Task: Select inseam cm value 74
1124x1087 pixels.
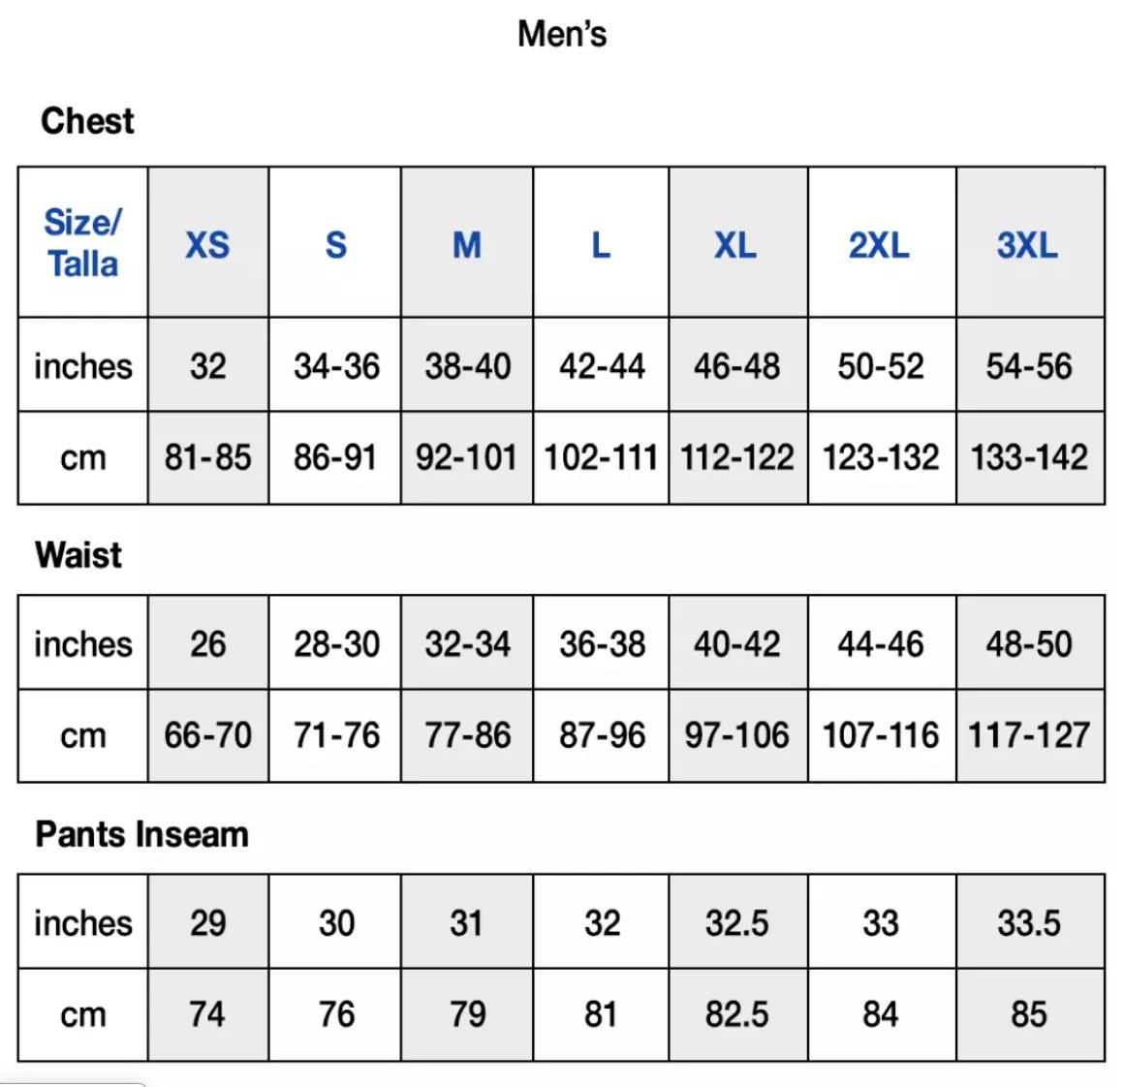Action: [x=208, y=1014]
